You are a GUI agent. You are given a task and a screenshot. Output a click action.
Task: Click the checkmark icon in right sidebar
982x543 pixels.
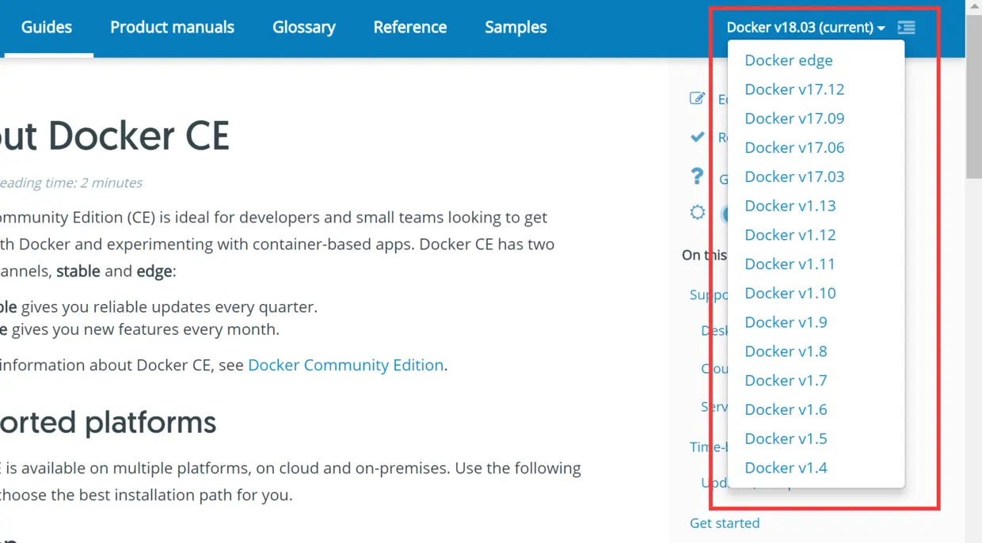tap(698, 137)
